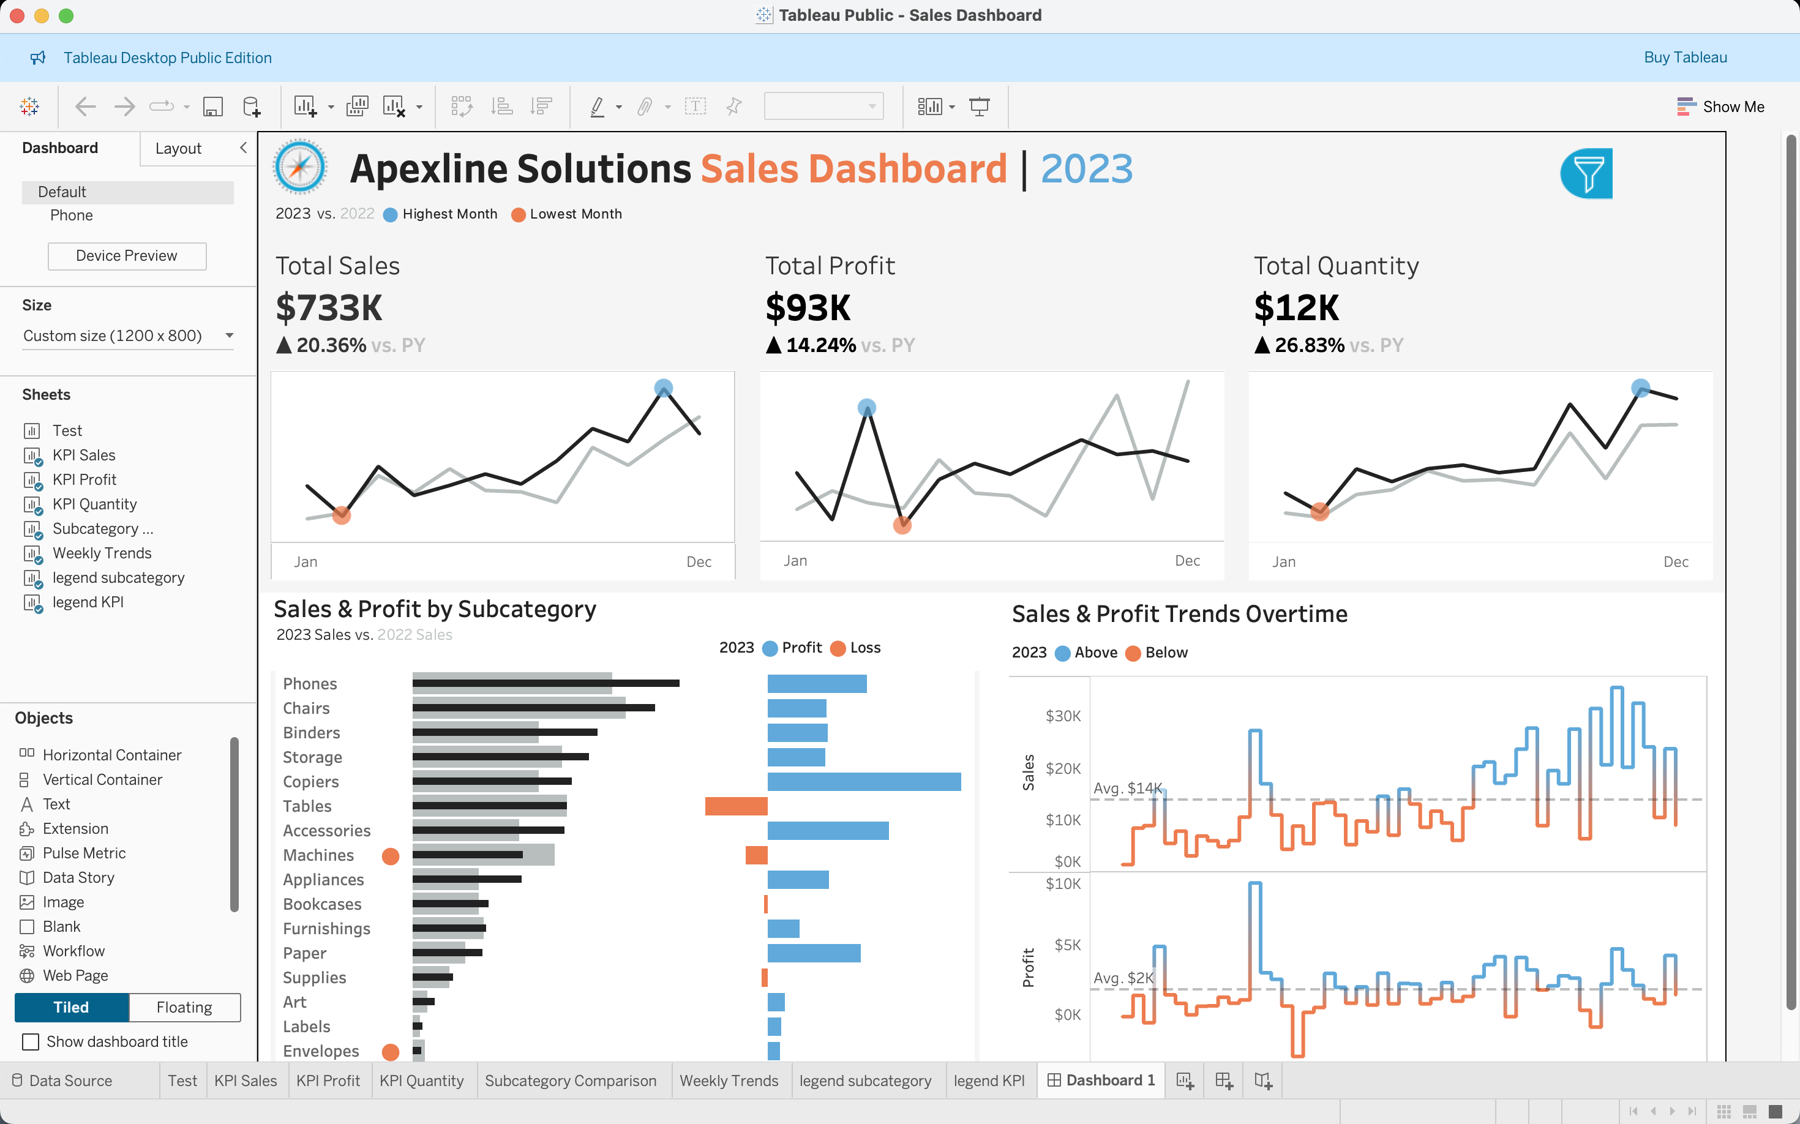Click the Duplicate sheet icon
Viewport: 1800px width, 1124px height.
click(357, 107)
